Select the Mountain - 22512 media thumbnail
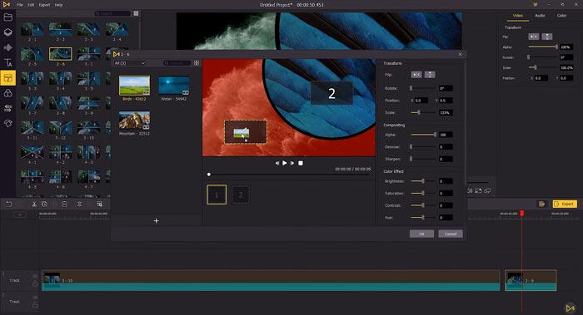Viewport: 583px width, 315px height. [134, 121]
